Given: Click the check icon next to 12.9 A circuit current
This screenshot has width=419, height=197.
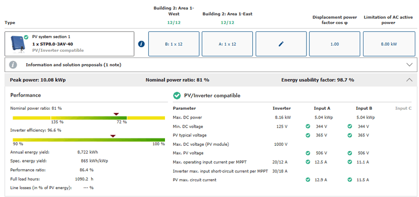Looking at the screenshot, I should click(308, 180).
